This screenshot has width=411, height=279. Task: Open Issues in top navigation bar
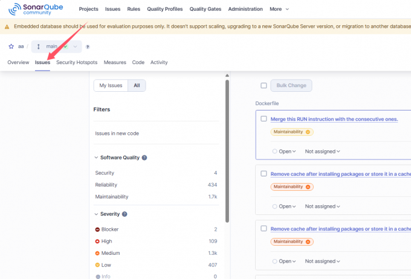(x=112, y=9)
